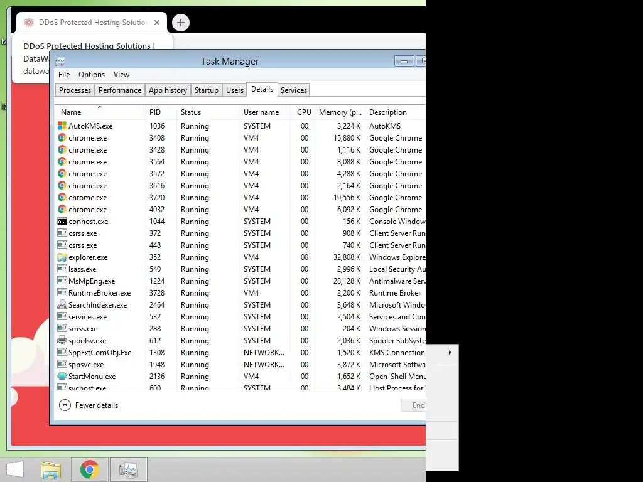Screen dimensions: 643x482
Task: Click the Task Manager title bar icon
Action: pyautogui.click(x=60, y=62)
